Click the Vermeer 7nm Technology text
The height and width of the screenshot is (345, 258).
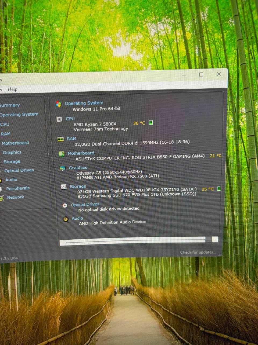point(101,129)
